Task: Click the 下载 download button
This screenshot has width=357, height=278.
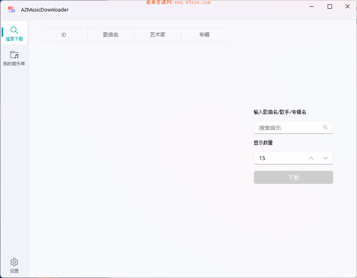Action: pos(293,177)
